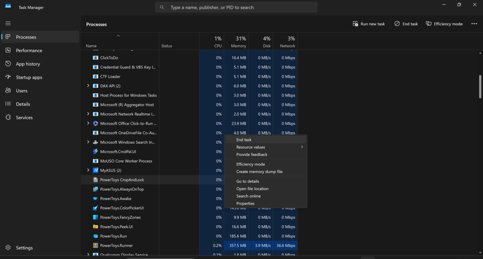This screenshot has width=483, height=259.
Task: Open Resource values submenu arrow
Action: (x=302, y=147)
